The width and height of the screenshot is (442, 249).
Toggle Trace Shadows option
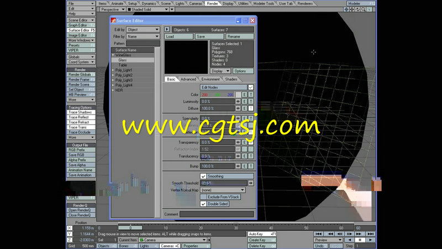tap(81, 112)
